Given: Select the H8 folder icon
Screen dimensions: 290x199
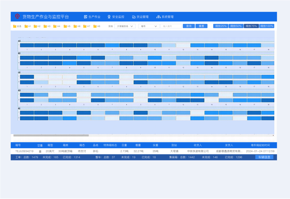Looking at the screenshot, I should (x=95, y=26).
